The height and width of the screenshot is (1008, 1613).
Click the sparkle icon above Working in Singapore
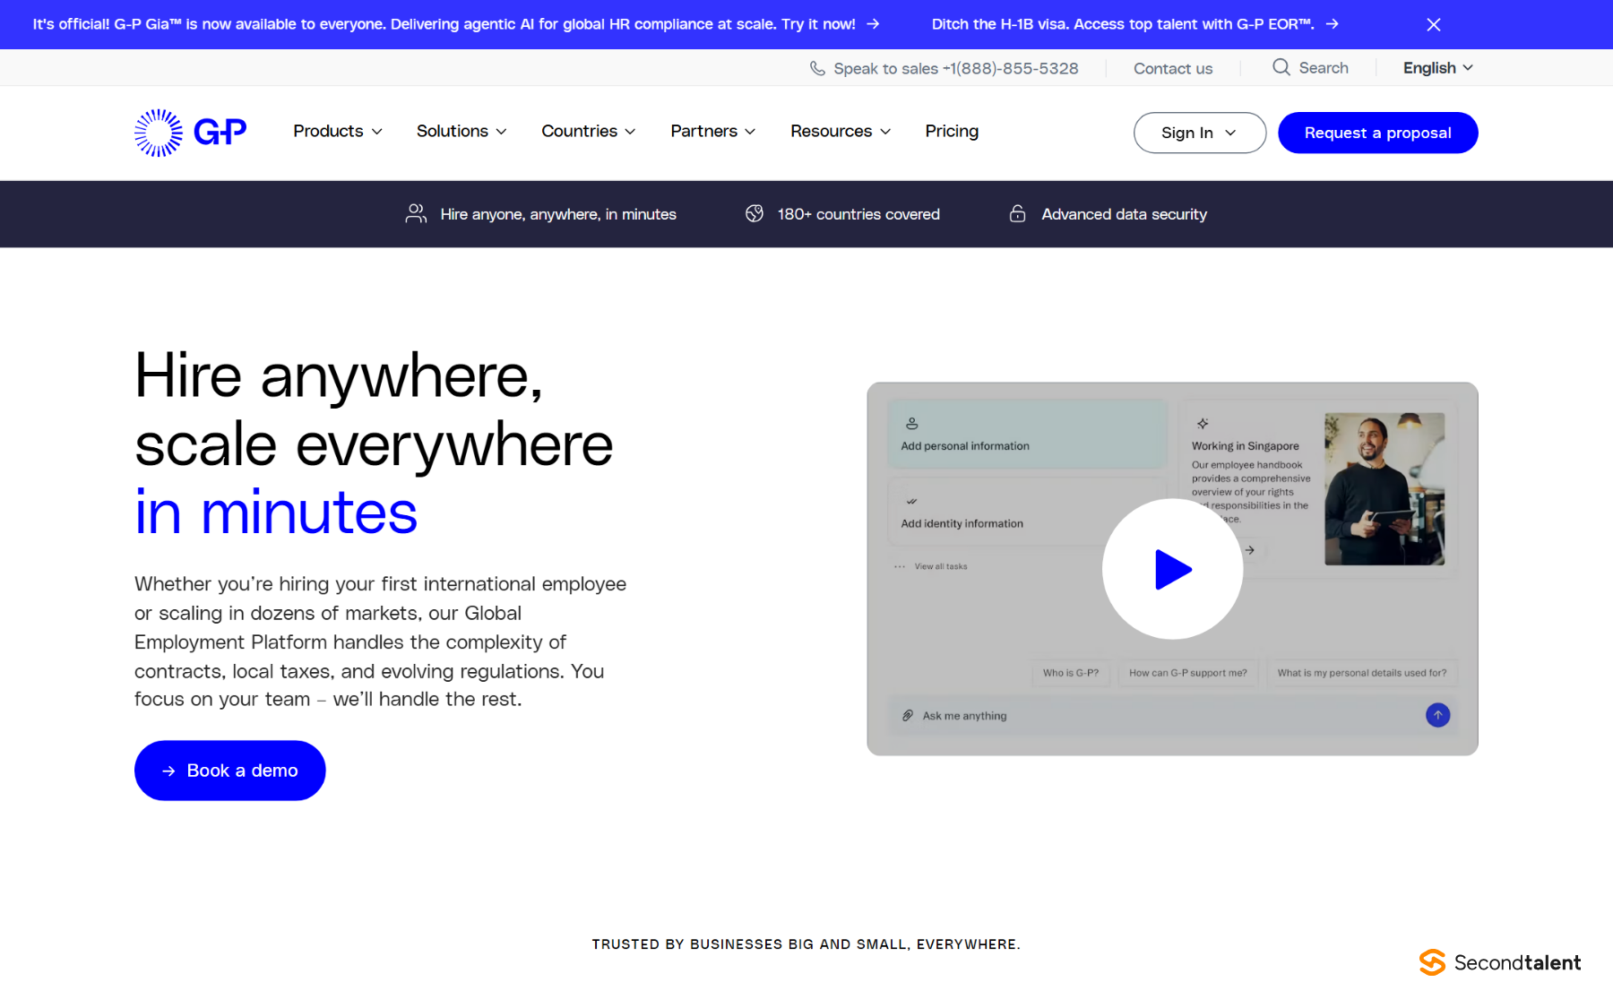[x=1203, y=423]
